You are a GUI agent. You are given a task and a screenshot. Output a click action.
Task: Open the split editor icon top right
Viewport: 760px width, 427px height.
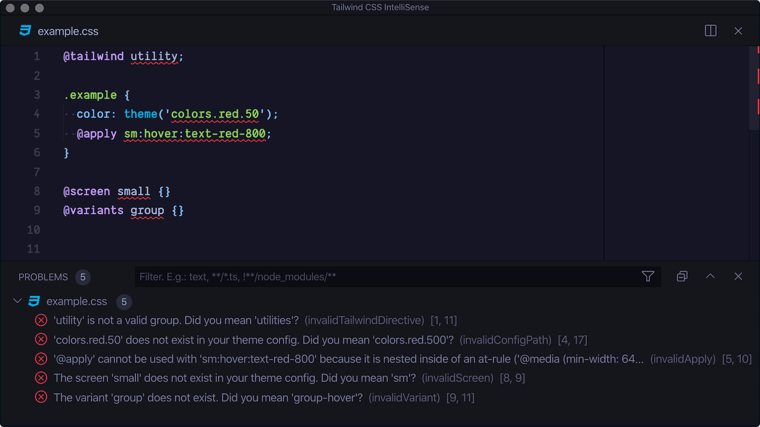710,30
